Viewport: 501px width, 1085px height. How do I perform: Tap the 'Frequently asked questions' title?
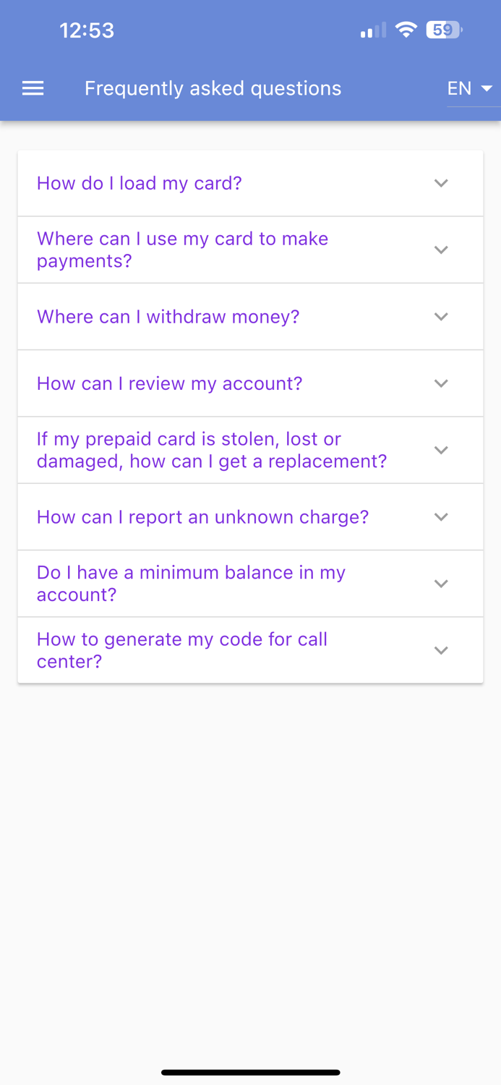pos(213,88)
